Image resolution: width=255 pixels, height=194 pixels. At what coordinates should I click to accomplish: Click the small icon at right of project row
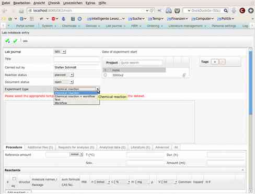(184, 75)
